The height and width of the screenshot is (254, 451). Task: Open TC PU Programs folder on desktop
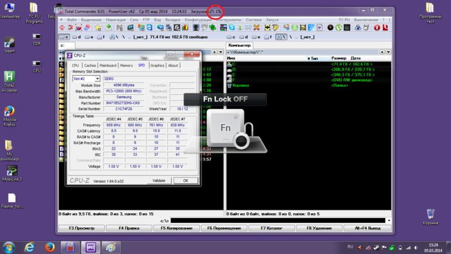(34, 13)
